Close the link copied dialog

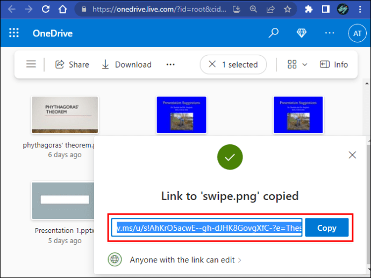click(x=352, y=155)
